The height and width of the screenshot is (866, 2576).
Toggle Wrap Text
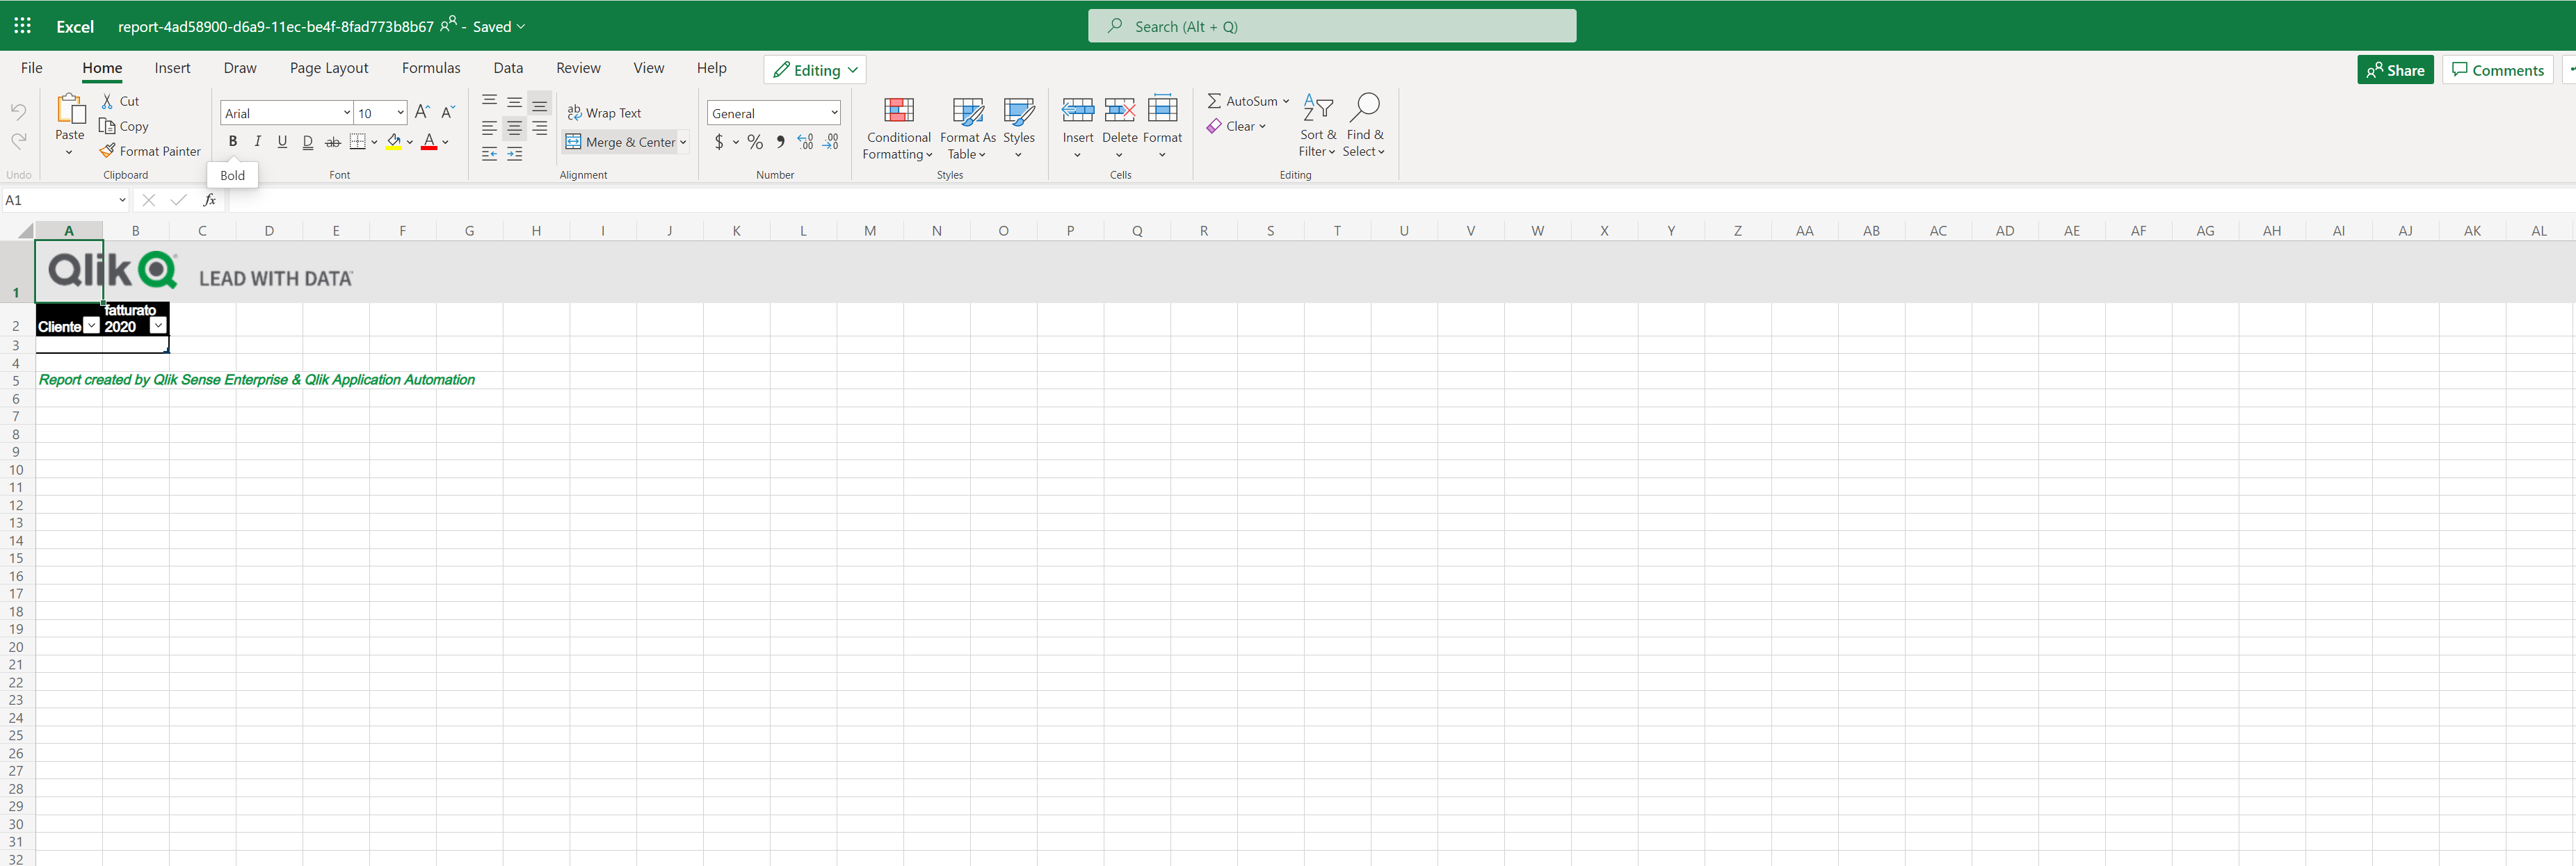coord(604,113)
